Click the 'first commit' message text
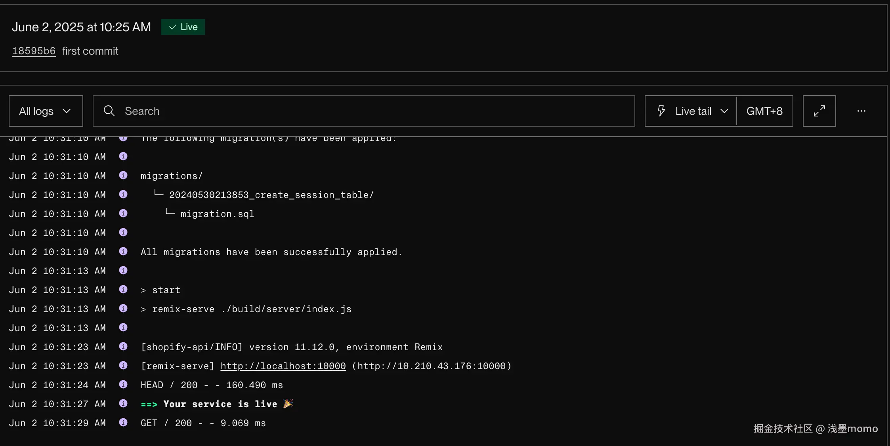This screenshot has width=890, height=446. click(90, 51)
